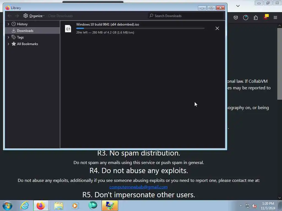Open the Windows Start menu
Image resolution: width=282 pixels, height=211 pixels.
tap(7, 206)
